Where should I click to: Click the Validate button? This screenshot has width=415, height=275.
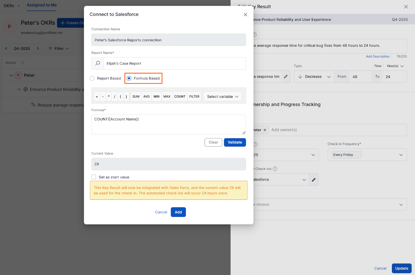[235, 142]
